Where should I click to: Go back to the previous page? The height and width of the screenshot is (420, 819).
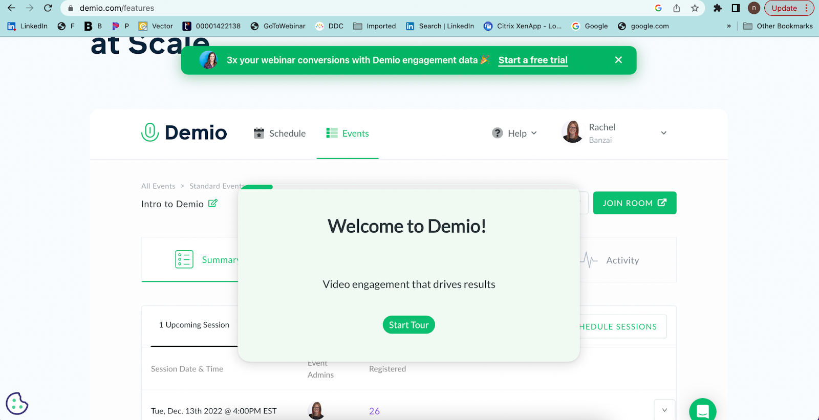click(x=11, y=8)
